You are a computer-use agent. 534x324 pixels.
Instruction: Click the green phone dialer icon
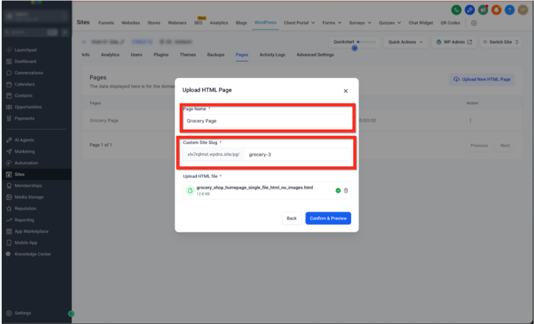456,10
